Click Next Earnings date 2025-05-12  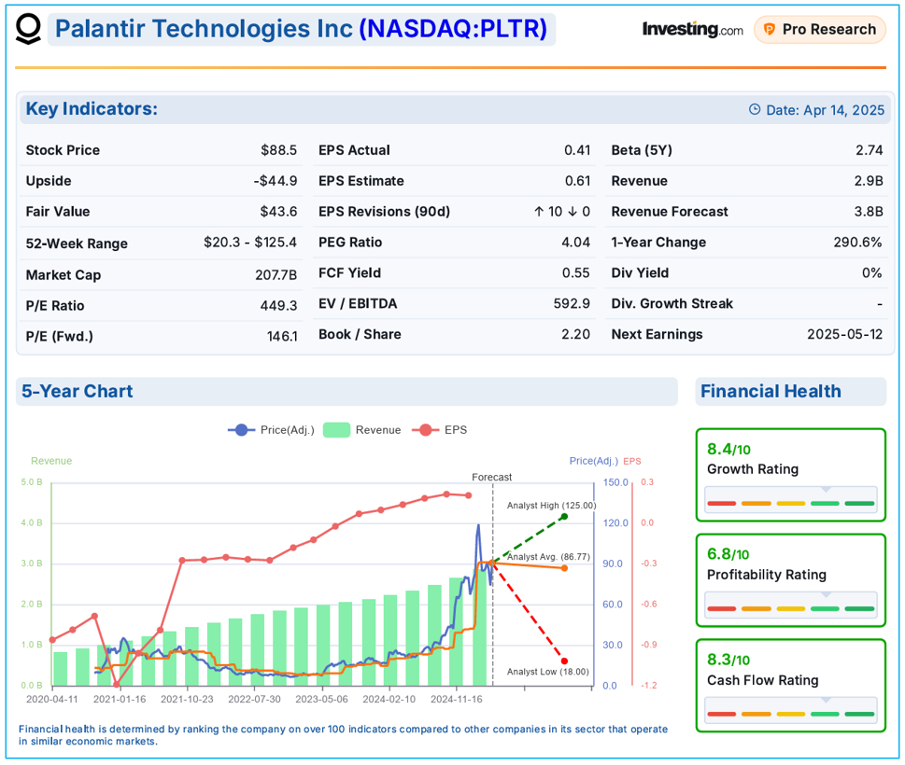pyautogui.click(x=844, y=334)
